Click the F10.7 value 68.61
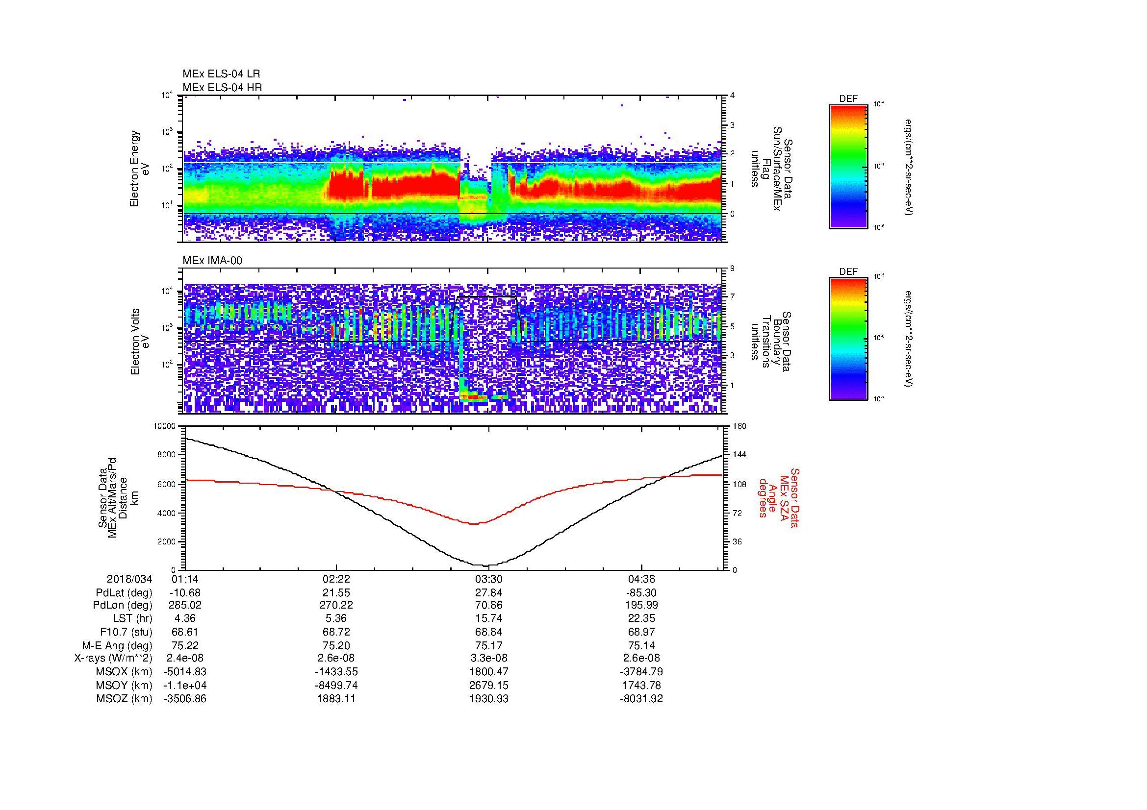This screenshot has height=810, width=1147. (x=185, y=632)
